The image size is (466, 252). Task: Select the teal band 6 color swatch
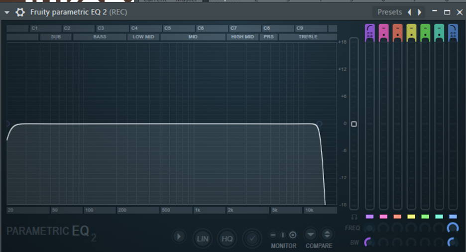439,217
